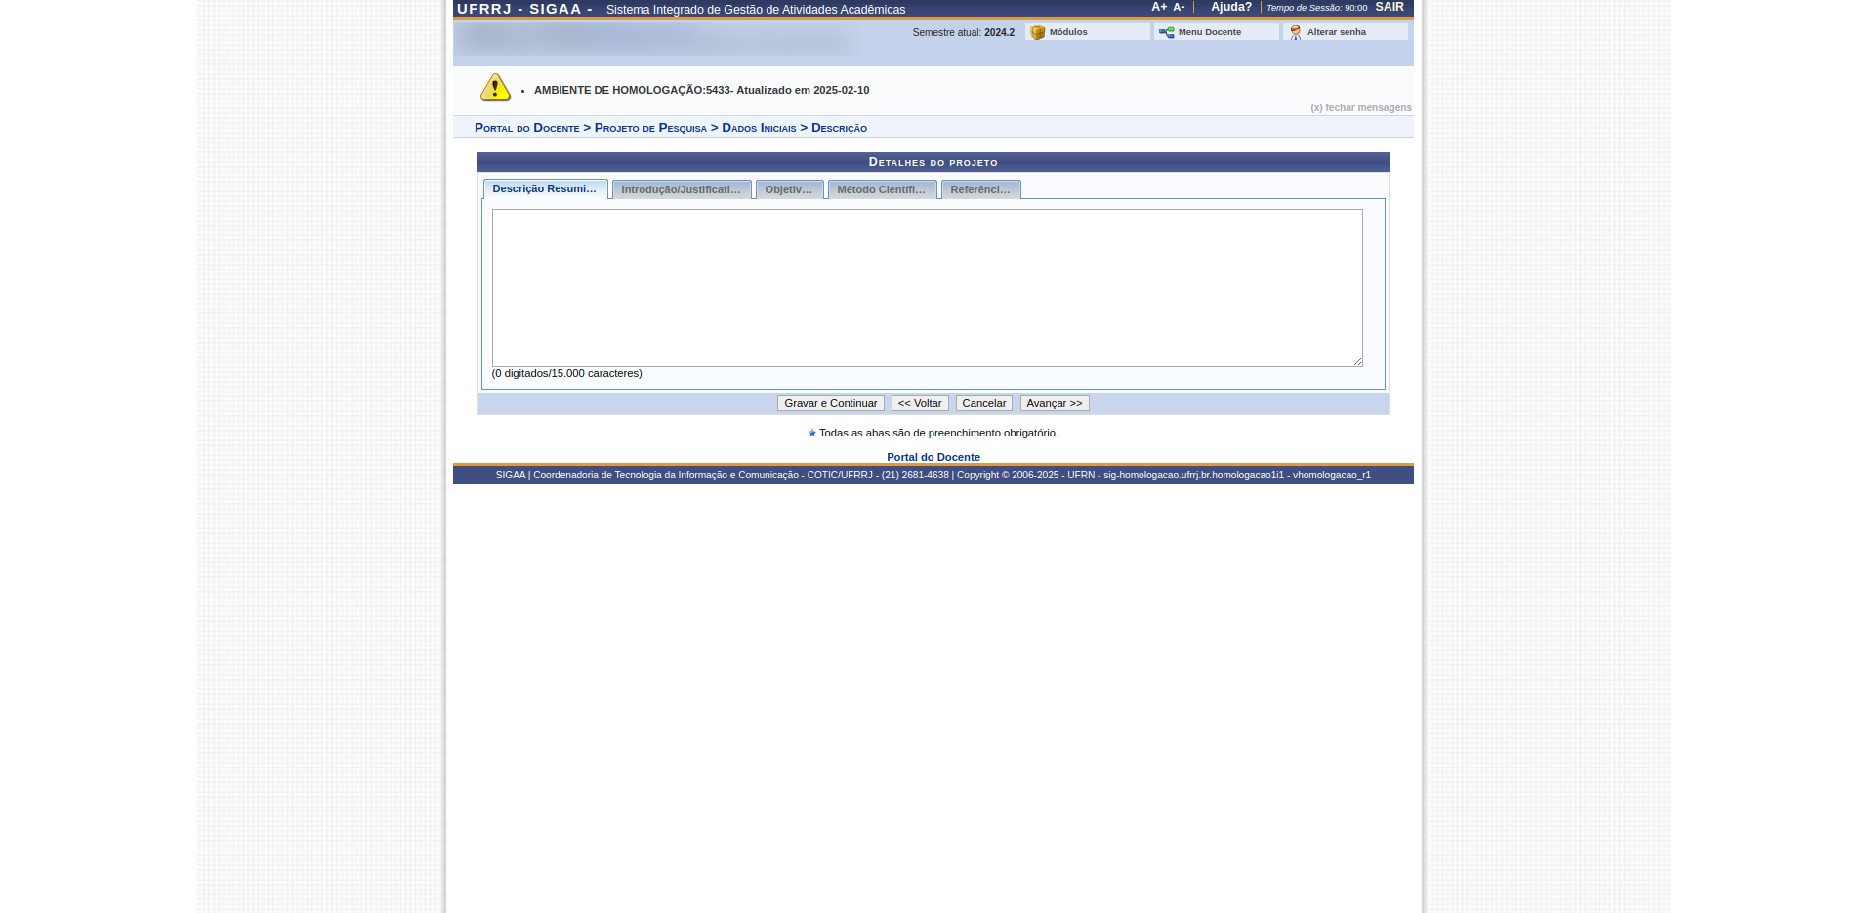Open the Introdução/Justificativa tab
Image resolution: width=1867 pixels, height=913 pixels.
tap(681, 189)
